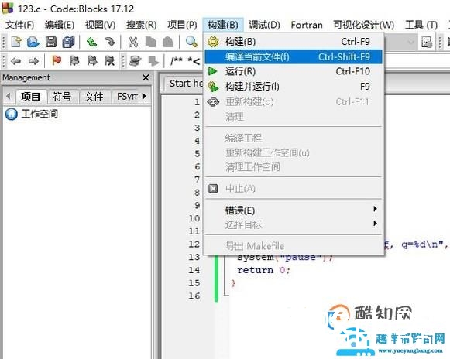Open the 可视化设计(W) menu
Screen dimensions: 450x359
363,25
